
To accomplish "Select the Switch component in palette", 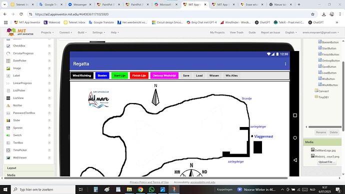I will point(17,135).
